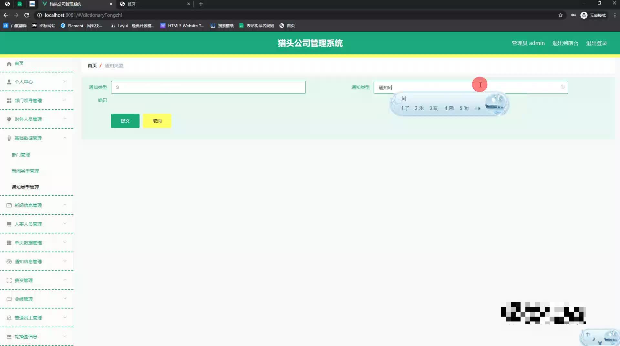
Task: Expand the 薪资管理 dropdown arrow
Action: [x=65, y=280]
